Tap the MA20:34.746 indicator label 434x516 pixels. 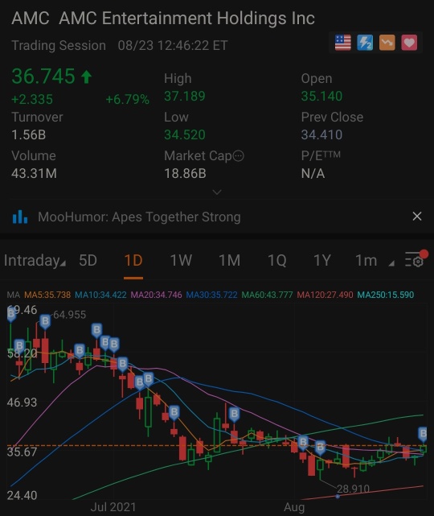(156, 295)
